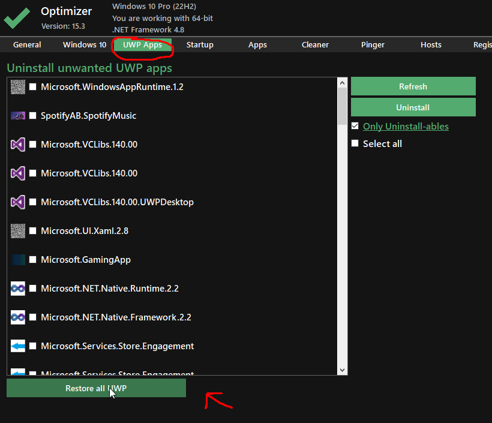Click the Visual Studio icon beside Microsoft.VCLibs.140.00.UWPDesktop
The width and height of the screenshot is (492, 423).
[18, 202]
